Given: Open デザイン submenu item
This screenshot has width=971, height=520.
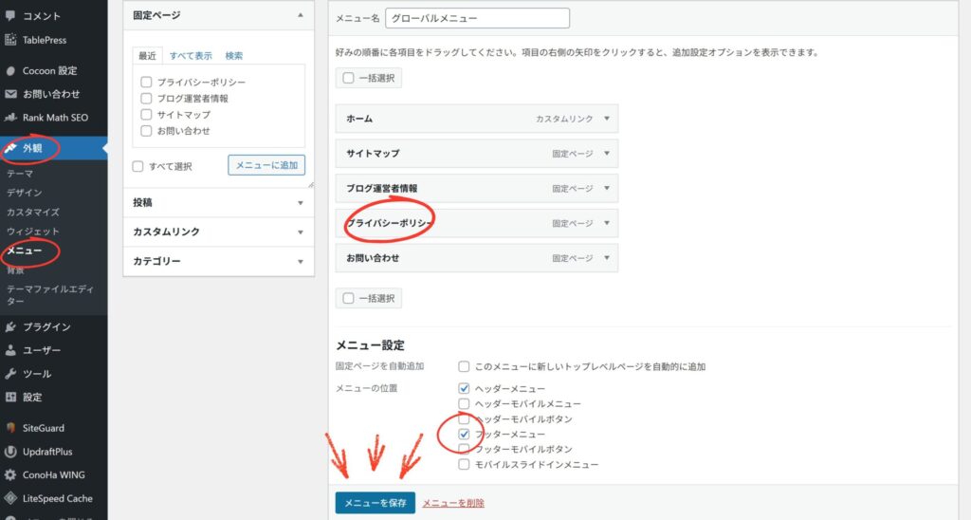Looking at the screenshot, I should point(24,193).
